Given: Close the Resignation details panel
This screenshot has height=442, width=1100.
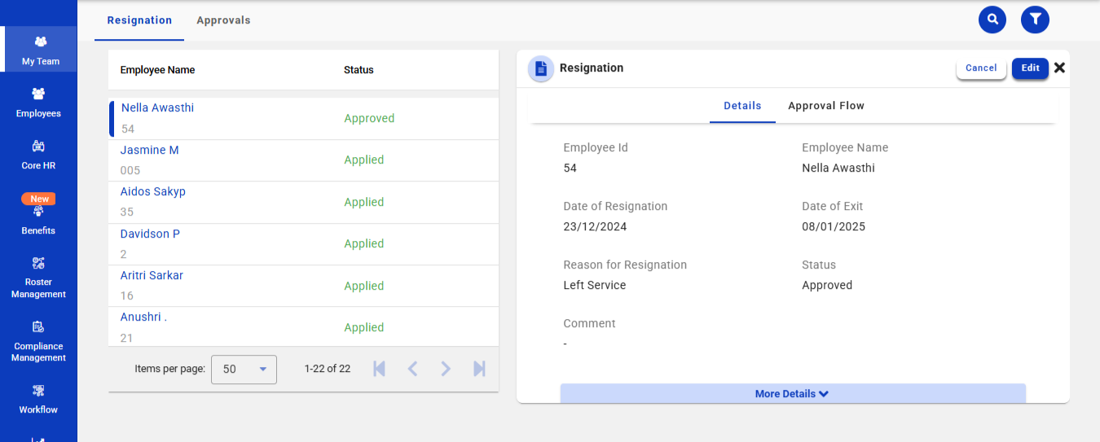Looking at the screenshot, I should pos(1059,68).
